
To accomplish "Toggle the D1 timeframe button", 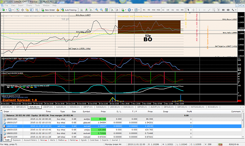I will click(172, 10).
